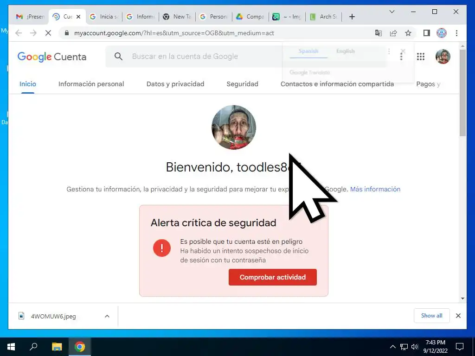Select the Inicio tab
475x356 pixels.
click(27, 84)
